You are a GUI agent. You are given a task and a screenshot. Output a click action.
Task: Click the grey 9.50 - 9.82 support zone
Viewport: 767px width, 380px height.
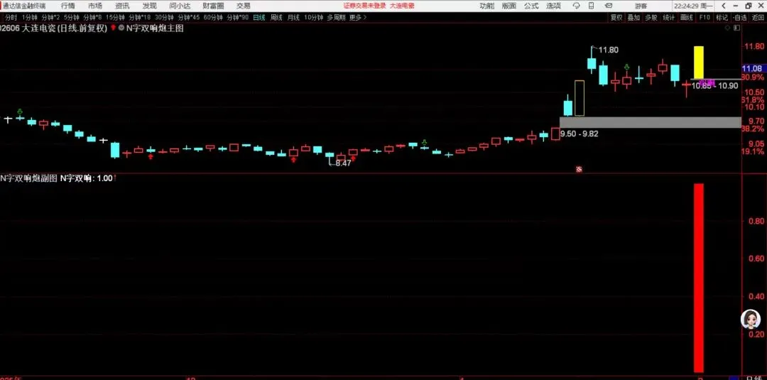650,122
